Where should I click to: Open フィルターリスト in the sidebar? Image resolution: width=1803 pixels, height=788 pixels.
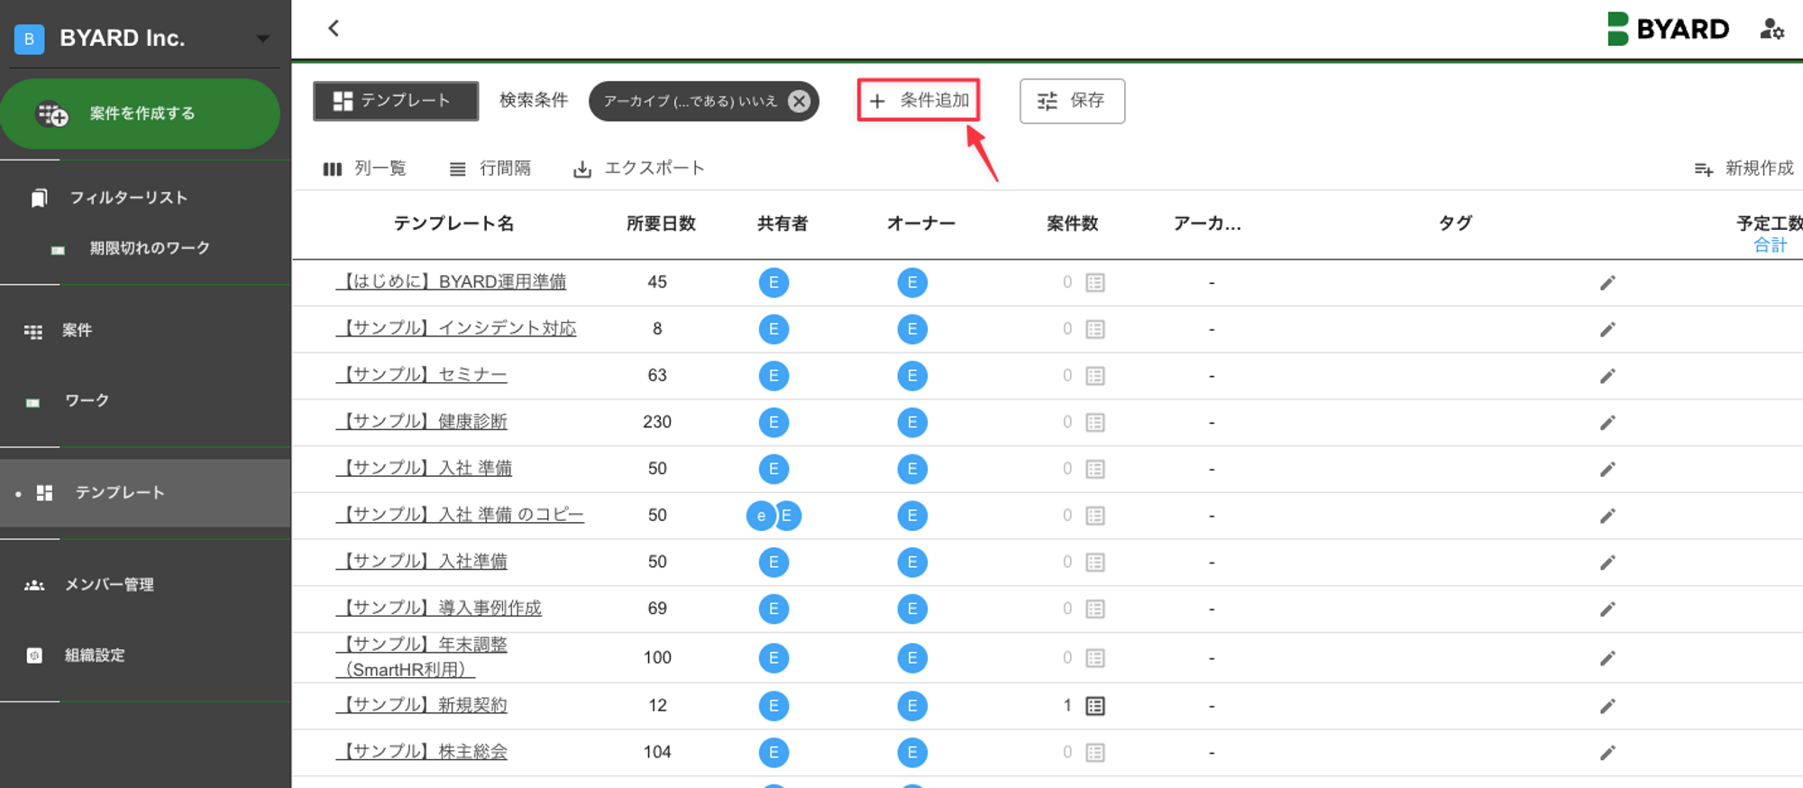[128, 197]
